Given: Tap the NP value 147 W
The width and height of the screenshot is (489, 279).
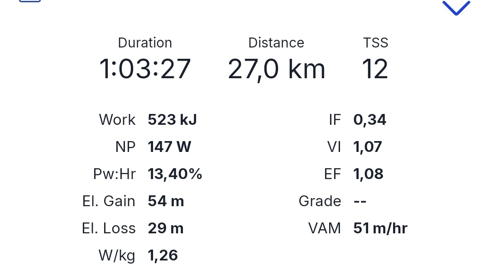Looking at the screenshot, I should click(169, 147).
